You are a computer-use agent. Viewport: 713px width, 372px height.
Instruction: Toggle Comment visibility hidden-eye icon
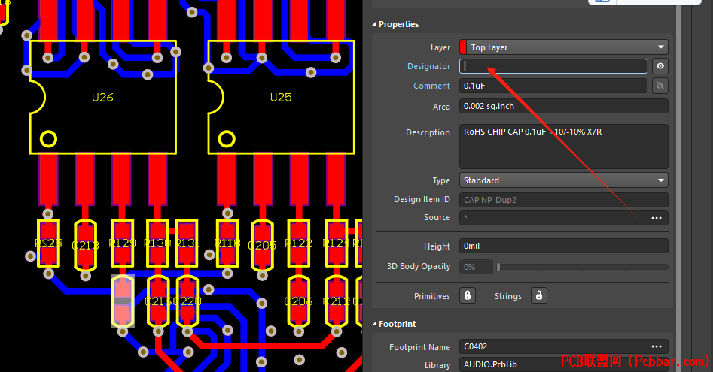(660, 86)
